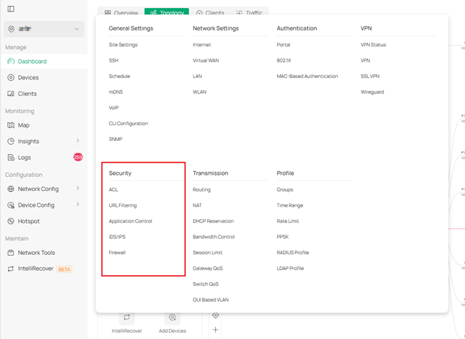Open VoIP settings

point(113,108)
